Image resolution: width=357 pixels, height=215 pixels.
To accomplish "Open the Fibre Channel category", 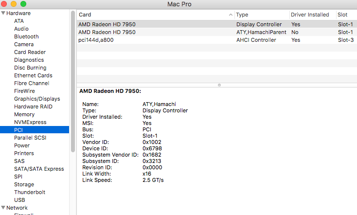I will [x=32, y=83].
